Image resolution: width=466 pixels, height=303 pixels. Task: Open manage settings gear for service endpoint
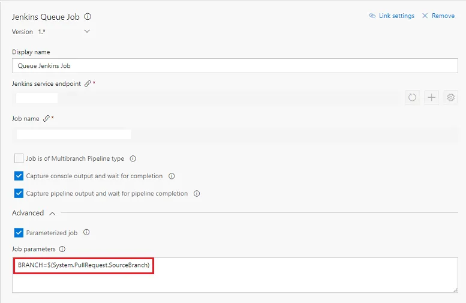(450, 97)
